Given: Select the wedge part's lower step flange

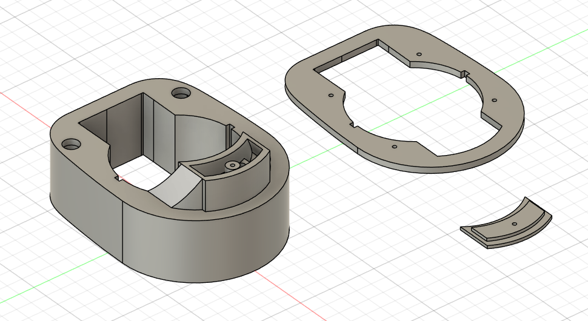Looking at the screenshot, I should point(479,238).
